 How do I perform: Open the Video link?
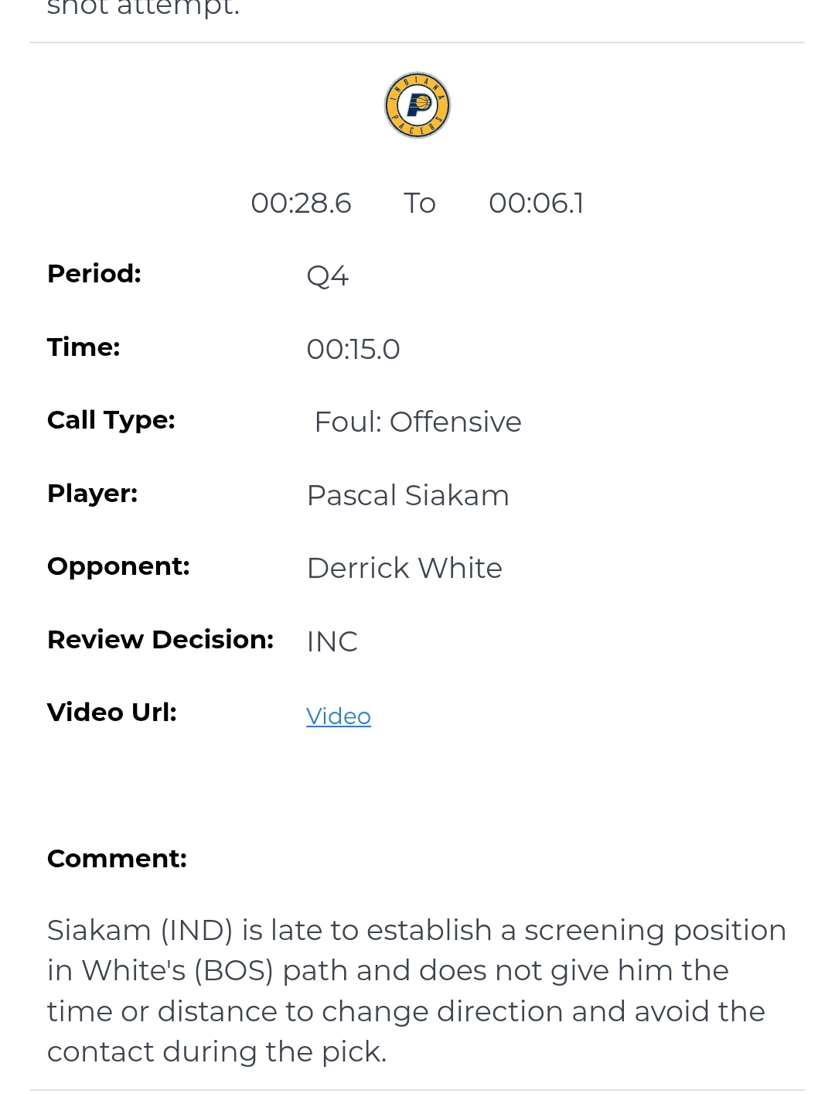(339, 716)
